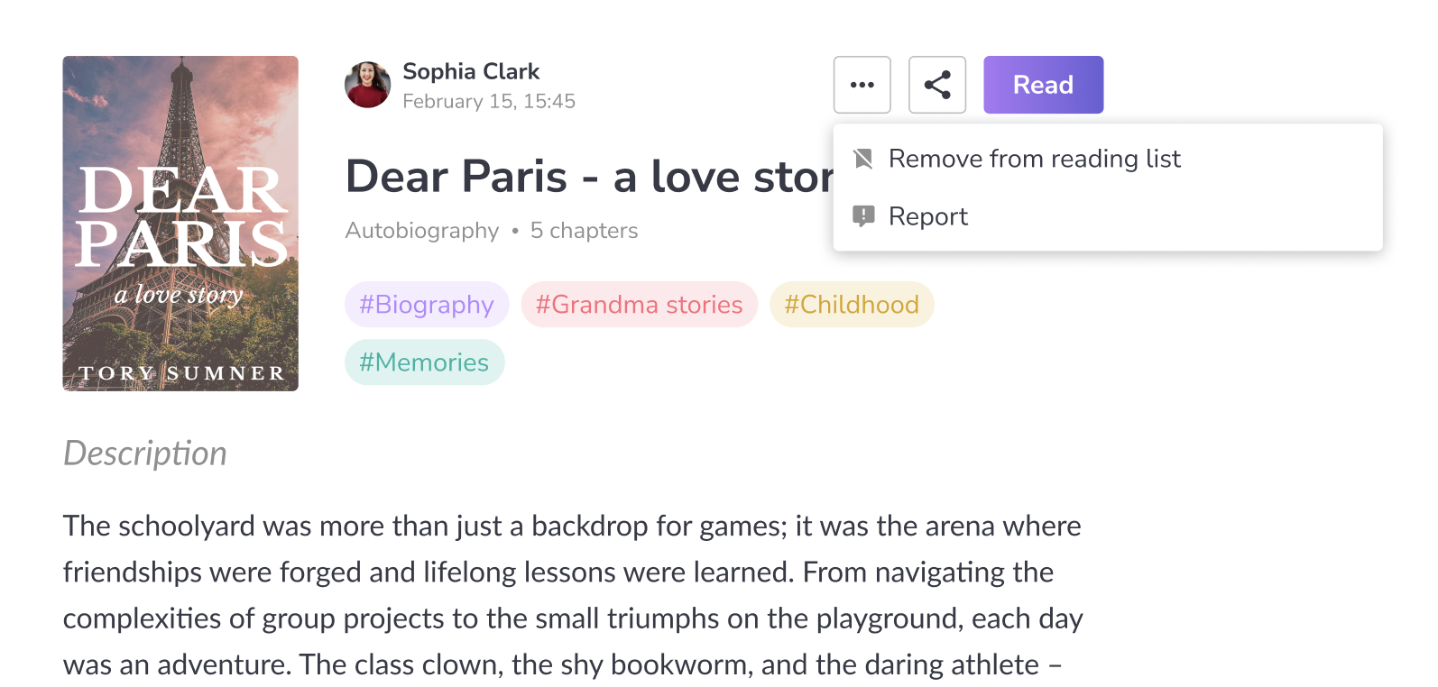Select the #Biography tag
This screenshot has height=687, width=1438.
[x=427, y=305]
